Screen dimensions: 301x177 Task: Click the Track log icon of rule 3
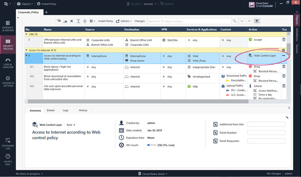coord(284,40)
